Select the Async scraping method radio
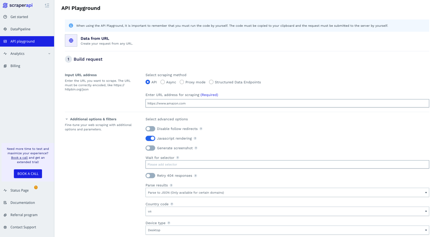Image resolution: width=435 pixels, height=237 pixels. [x=163, y=82]
